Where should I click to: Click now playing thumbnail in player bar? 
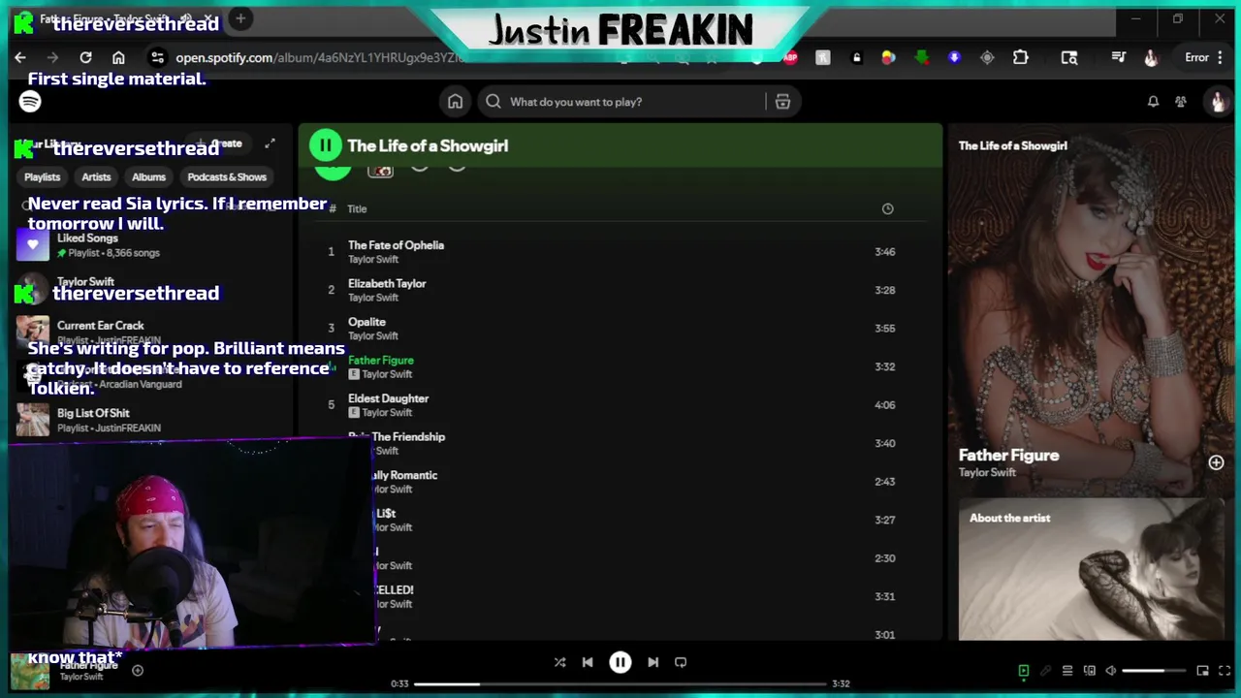click(30, 671)
